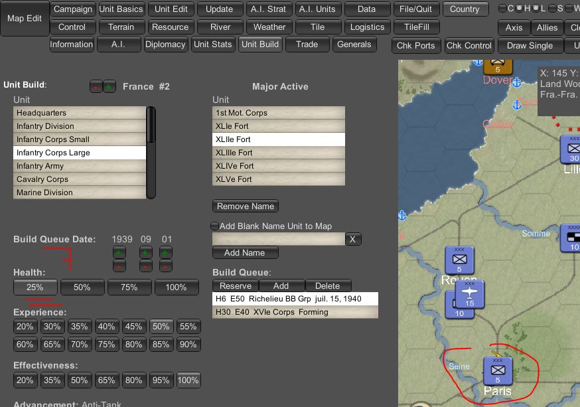Increase the build queue day with its plus button
The height and width of the screenshot is (407, 580).
pos(165,253)
